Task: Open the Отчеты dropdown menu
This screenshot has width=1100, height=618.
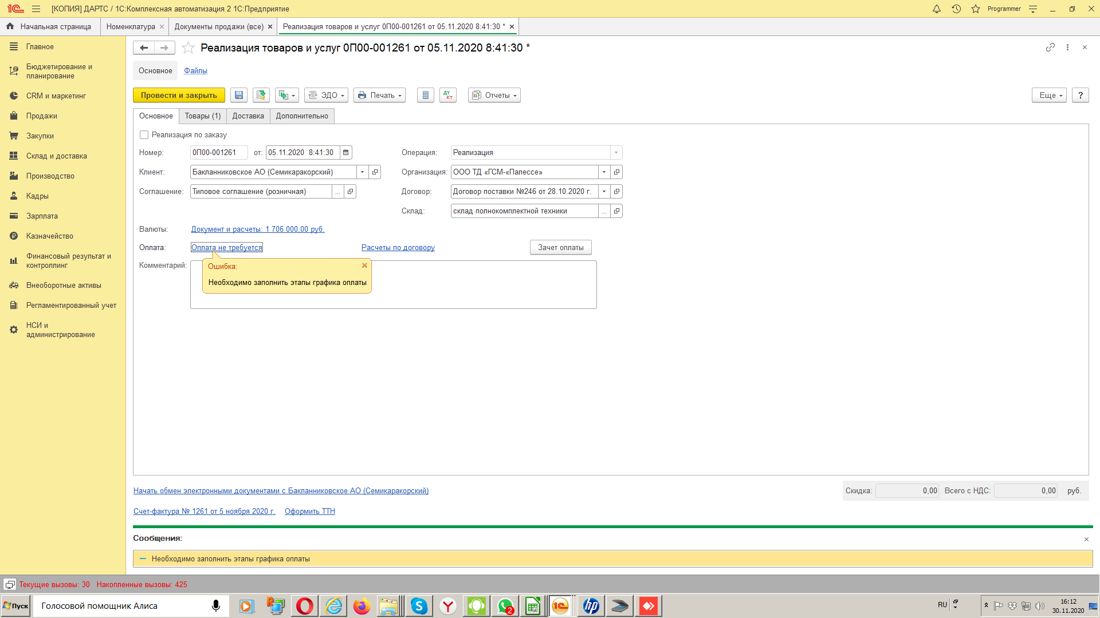Action: [494, 96]
